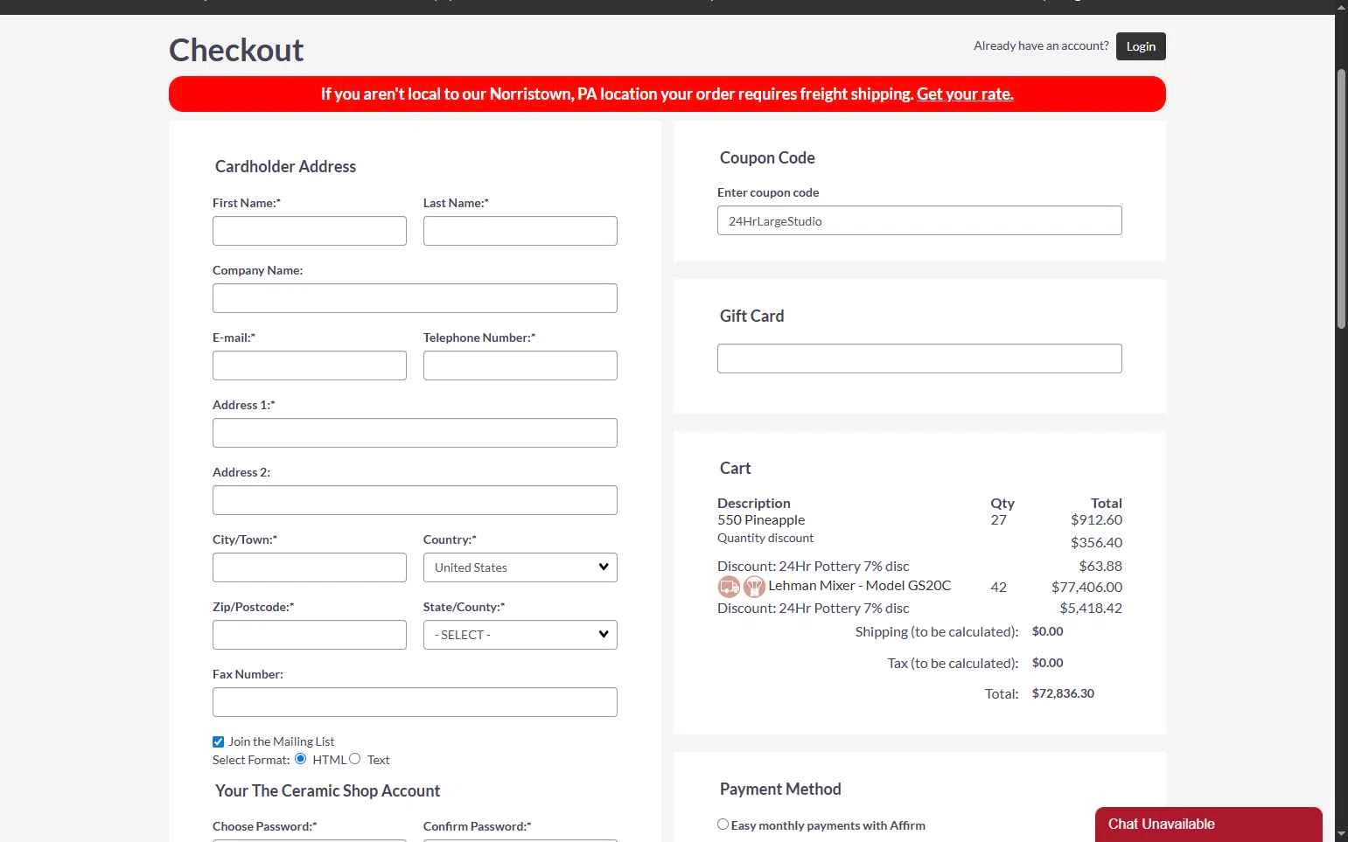Viewport: 1348px width, 842px height.
Task: Click the Tax (to be calculated) label
Action: coord(953,663)
